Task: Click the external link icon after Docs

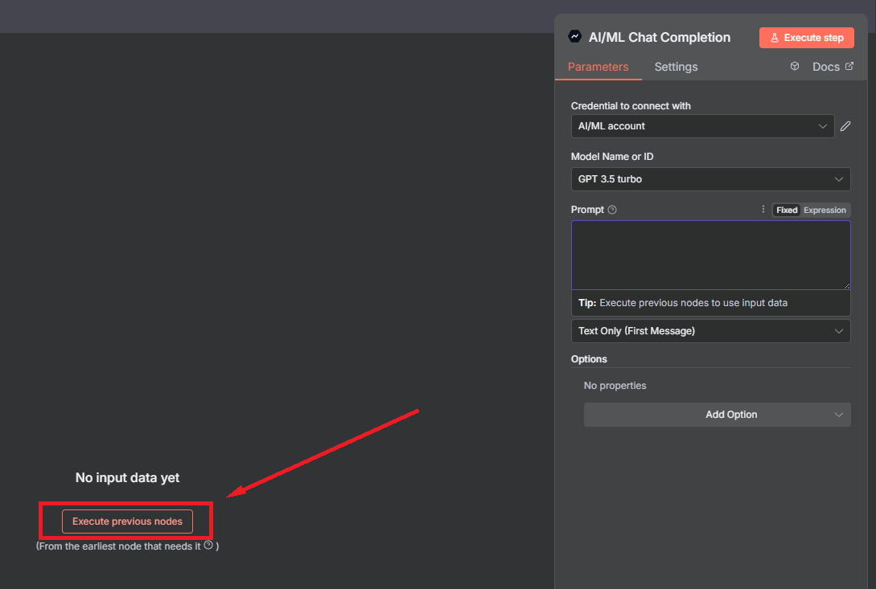Action: click(x=849, y=67)
